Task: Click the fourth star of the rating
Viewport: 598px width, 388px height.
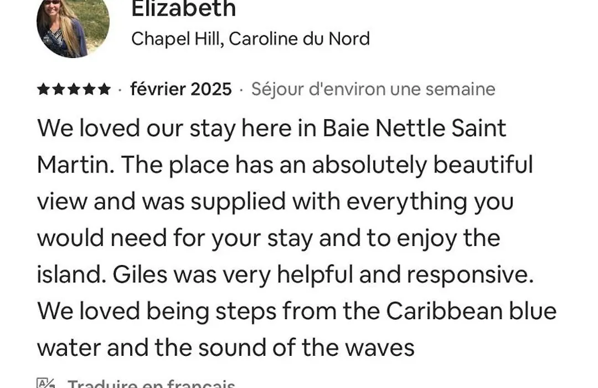Action: pos(89,90)
